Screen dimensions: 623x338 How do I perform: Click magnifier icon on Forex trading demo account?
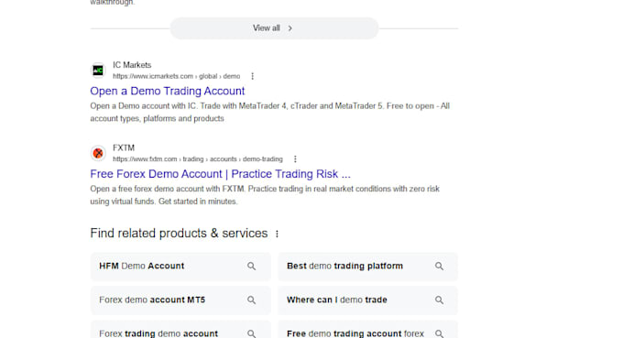[252, 333]
